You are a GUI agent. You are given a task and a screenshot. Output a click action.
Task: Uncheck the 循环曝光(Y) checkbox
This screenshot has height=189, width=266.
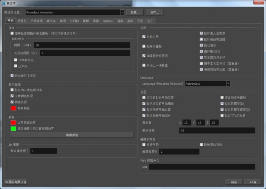point(201,51)
